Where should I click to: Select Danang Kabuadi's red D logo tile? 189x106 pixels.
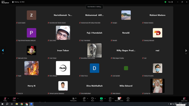[157, 33]
